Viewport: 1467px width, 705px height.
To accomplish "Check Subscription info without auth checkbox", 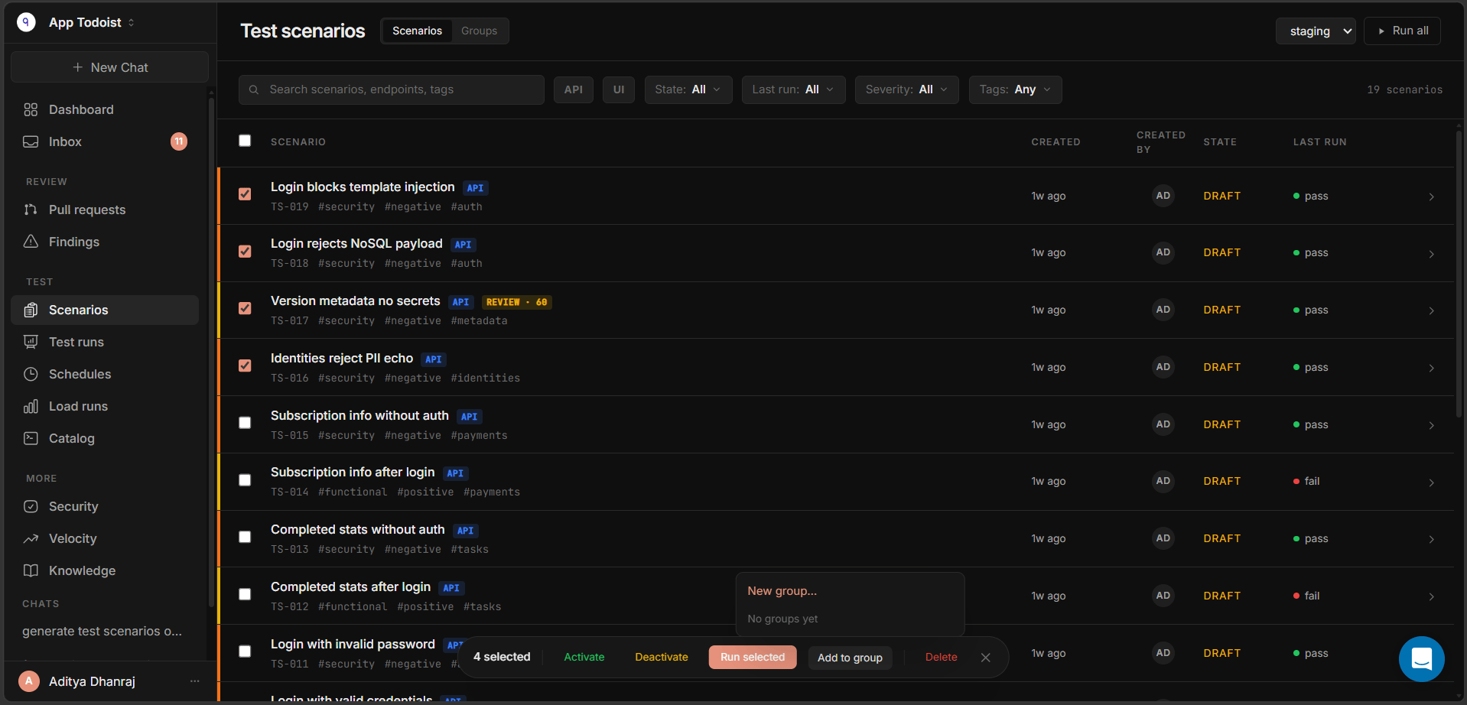I will pyautogui.click(x=245, y=423).
